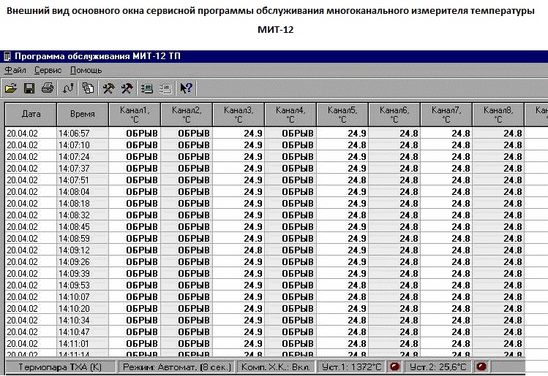Activate the context help arrow-question icon

pyautogui.click(x=186, y=88)
